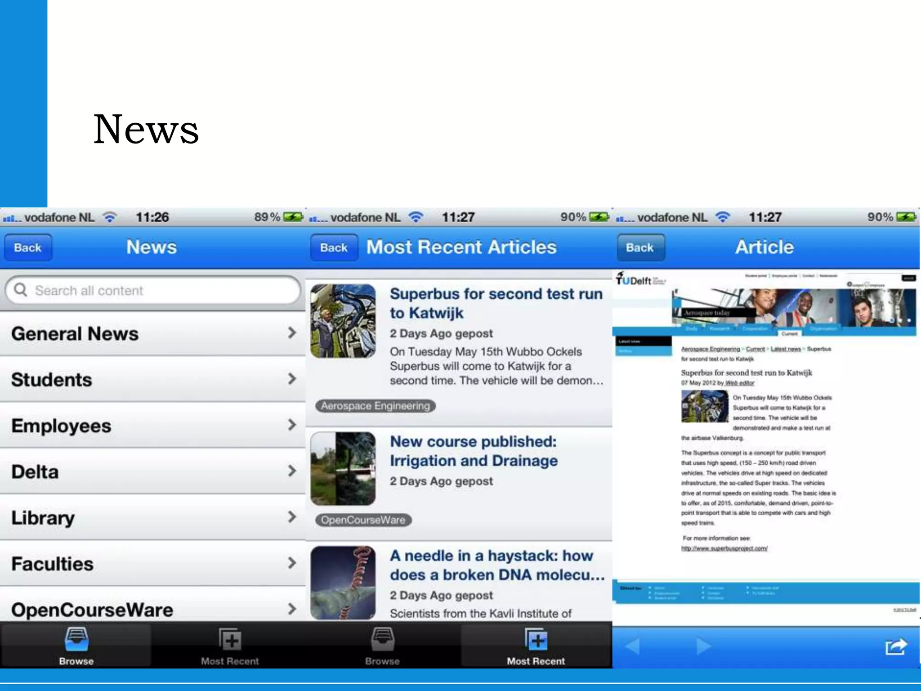Expand Employees chevron arrow
Screen dimensions: 921x691
pyautogui.click(x=292, y=425)
